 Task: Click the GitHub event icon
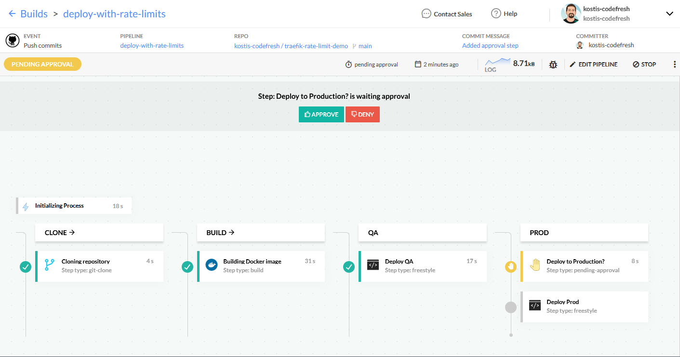(13, 40)
